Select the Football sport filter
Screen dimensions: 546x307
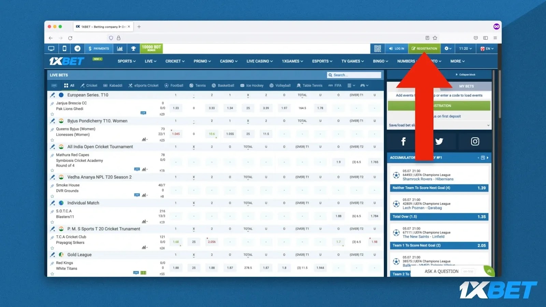coord(174,86)
